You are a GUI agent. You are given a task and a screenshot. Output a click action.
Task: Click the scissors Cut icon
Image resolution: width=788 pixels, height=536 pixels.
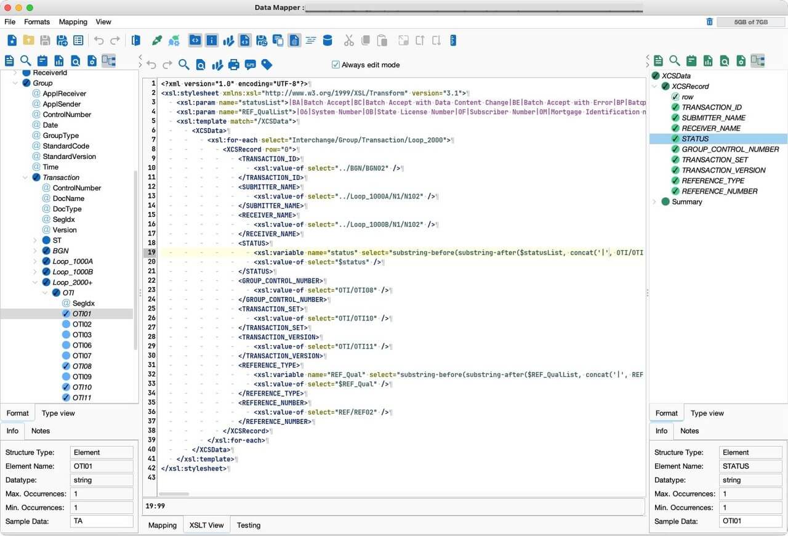(349, 41)
